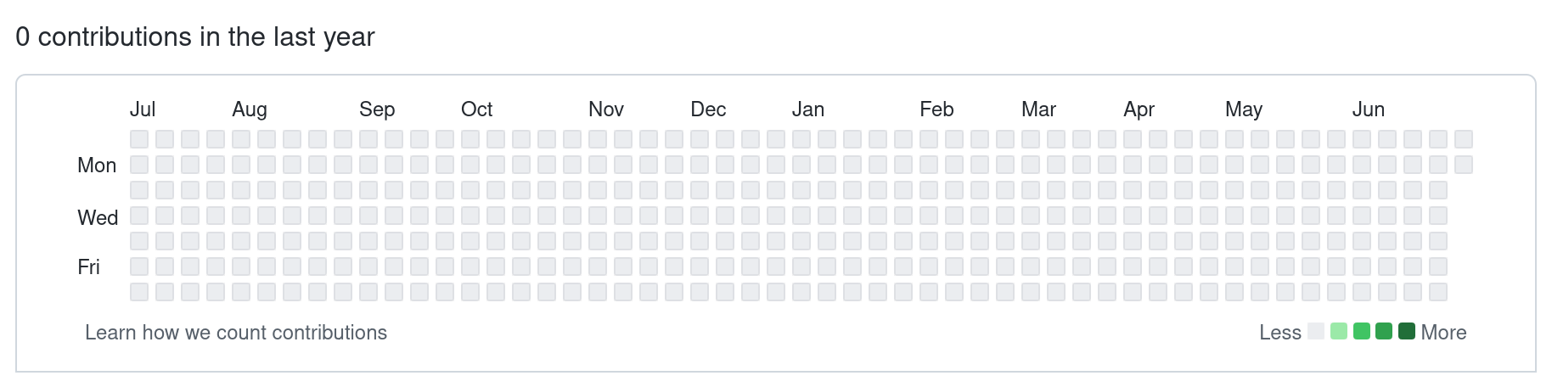The height and width of the screenshot is (387, 1552).
Task: Select the Monday cell in the final week column
Action: tap(1464, 165)
